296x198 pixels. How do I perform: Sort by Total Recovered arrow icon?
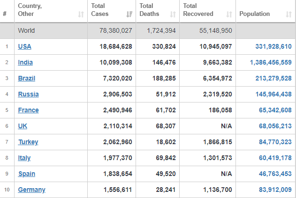(x=229, y=14)
